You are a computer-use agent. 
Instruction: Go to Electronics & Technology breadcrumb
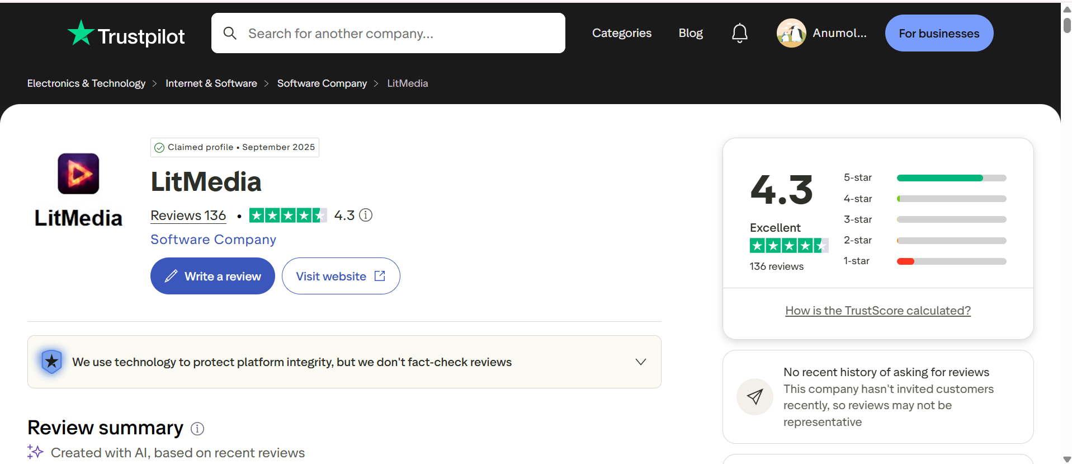(x=86, y=83)
